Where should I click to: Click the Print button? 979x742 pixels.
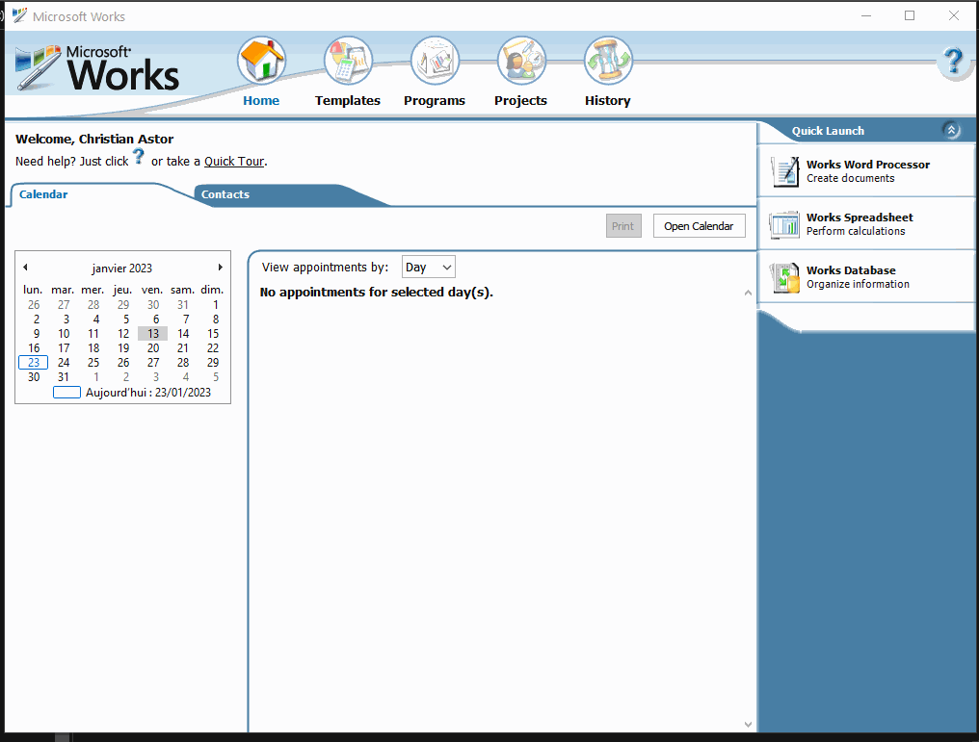click(623, 226)
